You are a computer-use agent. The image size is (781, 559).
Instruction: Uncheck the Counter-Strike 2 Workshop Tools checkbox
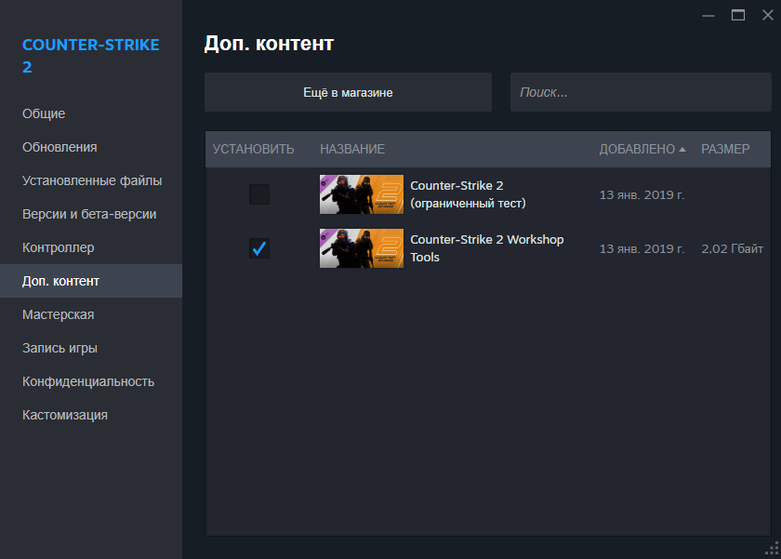[259, 248]
